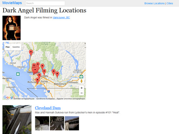
Task: Click the map zoom in plus button
Action: tap(82, 88)
